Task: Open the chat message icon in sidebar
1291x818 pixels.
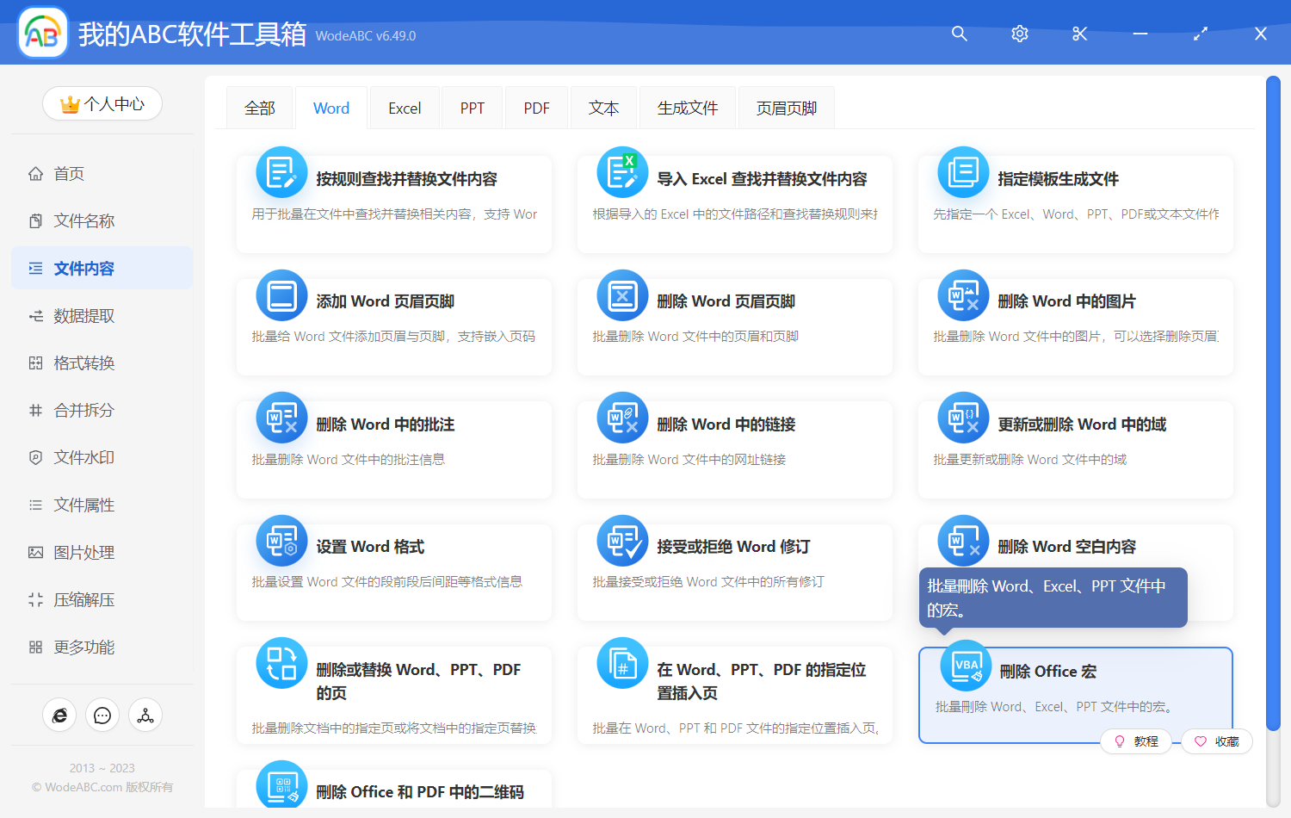Action: tap(102, 716)
